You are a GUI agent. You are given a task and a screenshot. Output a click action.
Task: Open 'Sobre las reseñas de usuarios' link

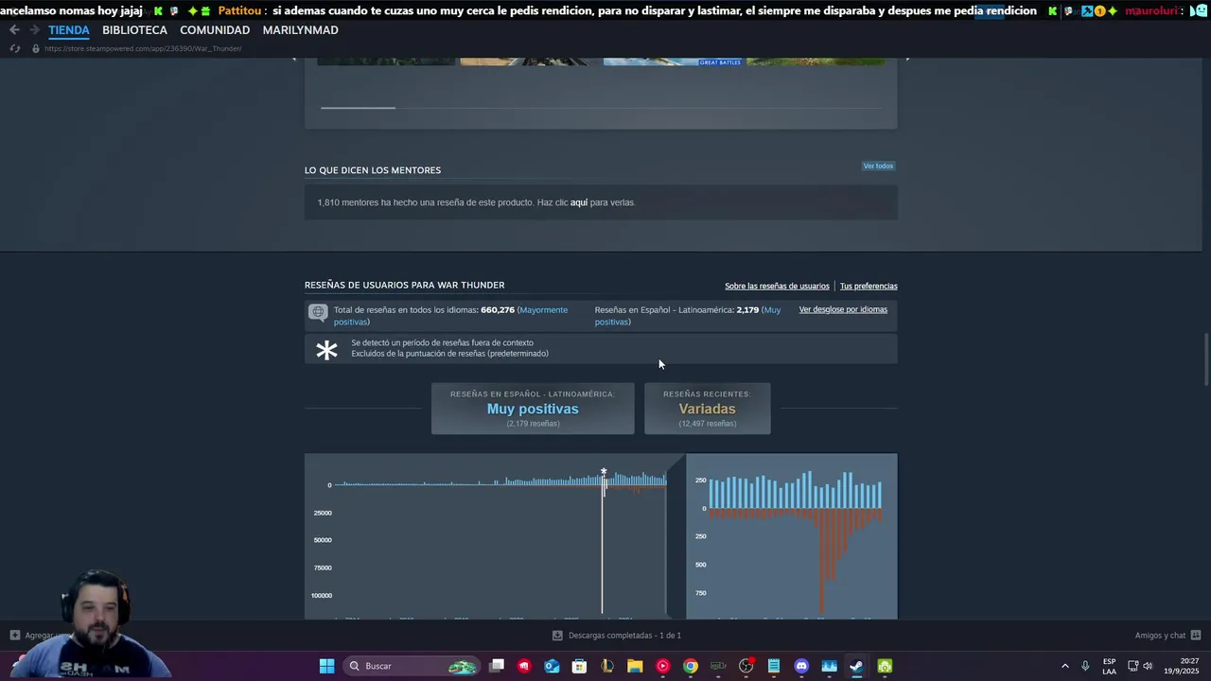pos(777,286)
